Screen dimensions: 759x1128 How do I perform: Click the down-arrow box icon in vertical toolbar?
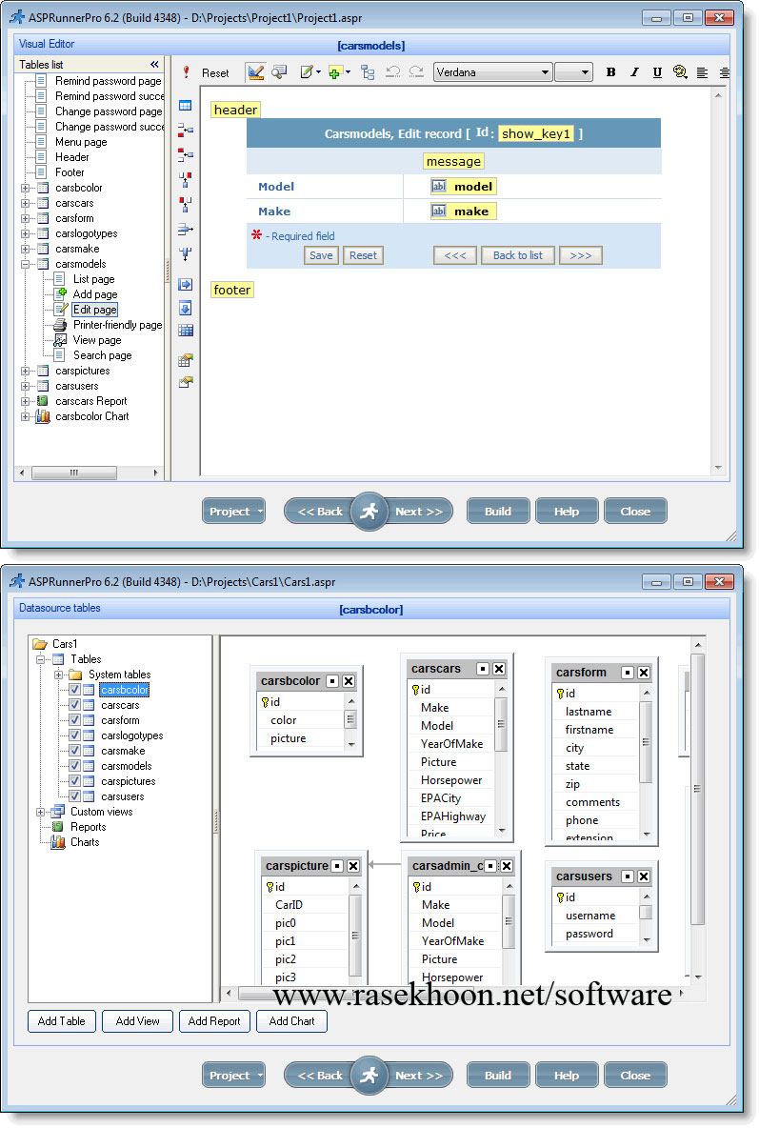tap(186, 308)
